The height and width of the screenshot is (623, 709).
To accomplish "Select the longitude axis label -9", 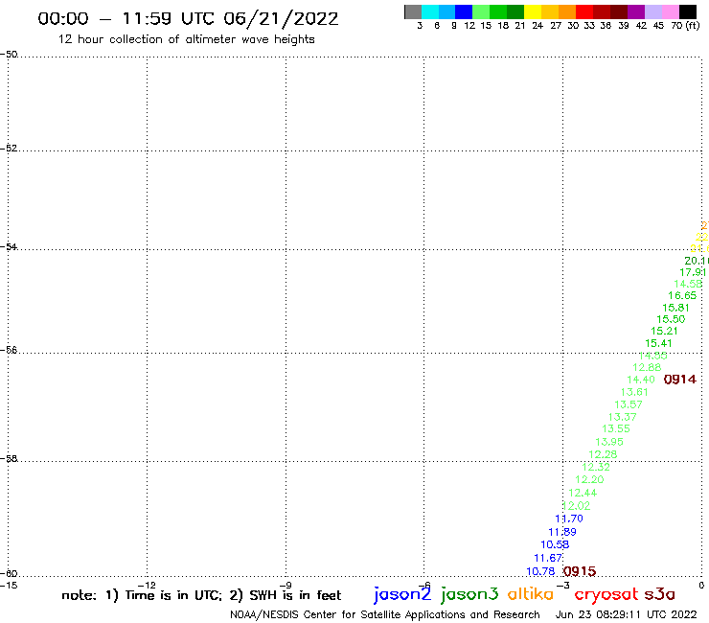I will point(286,585).
